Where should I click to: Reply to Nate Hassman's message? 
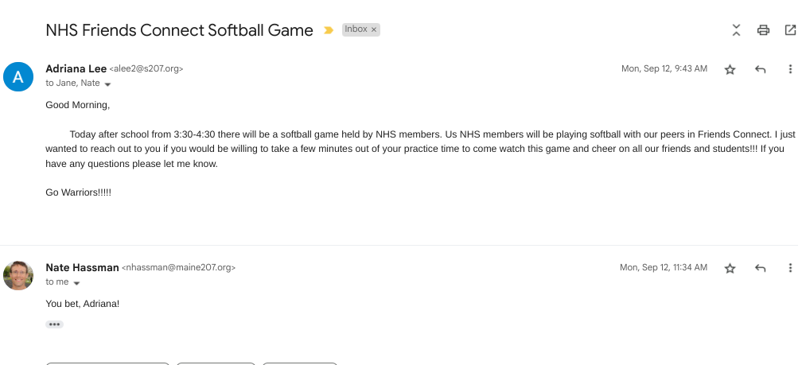760,268
